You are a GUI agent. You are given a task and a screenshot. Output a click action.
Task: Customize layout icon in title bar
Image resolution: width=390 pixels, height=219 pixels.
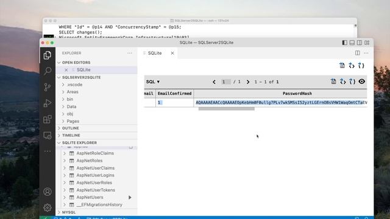point(367,43)
